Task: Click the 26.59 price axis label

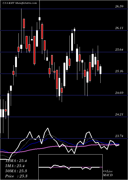Action: 119,6
